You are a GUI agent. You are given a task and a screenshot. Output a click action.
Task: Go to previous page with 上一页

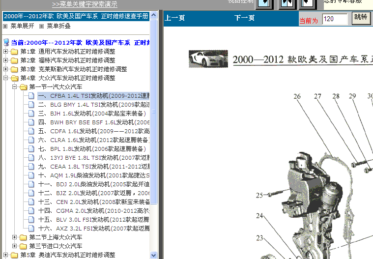click(x=174, y=18)
